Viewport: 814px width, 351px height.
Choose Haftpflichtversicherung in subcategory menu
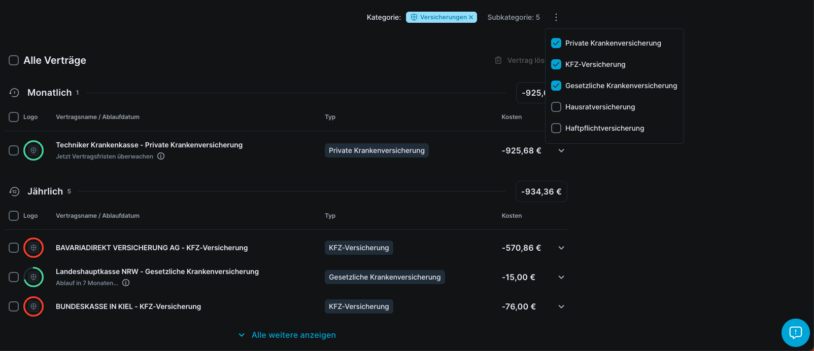[604, 128]
